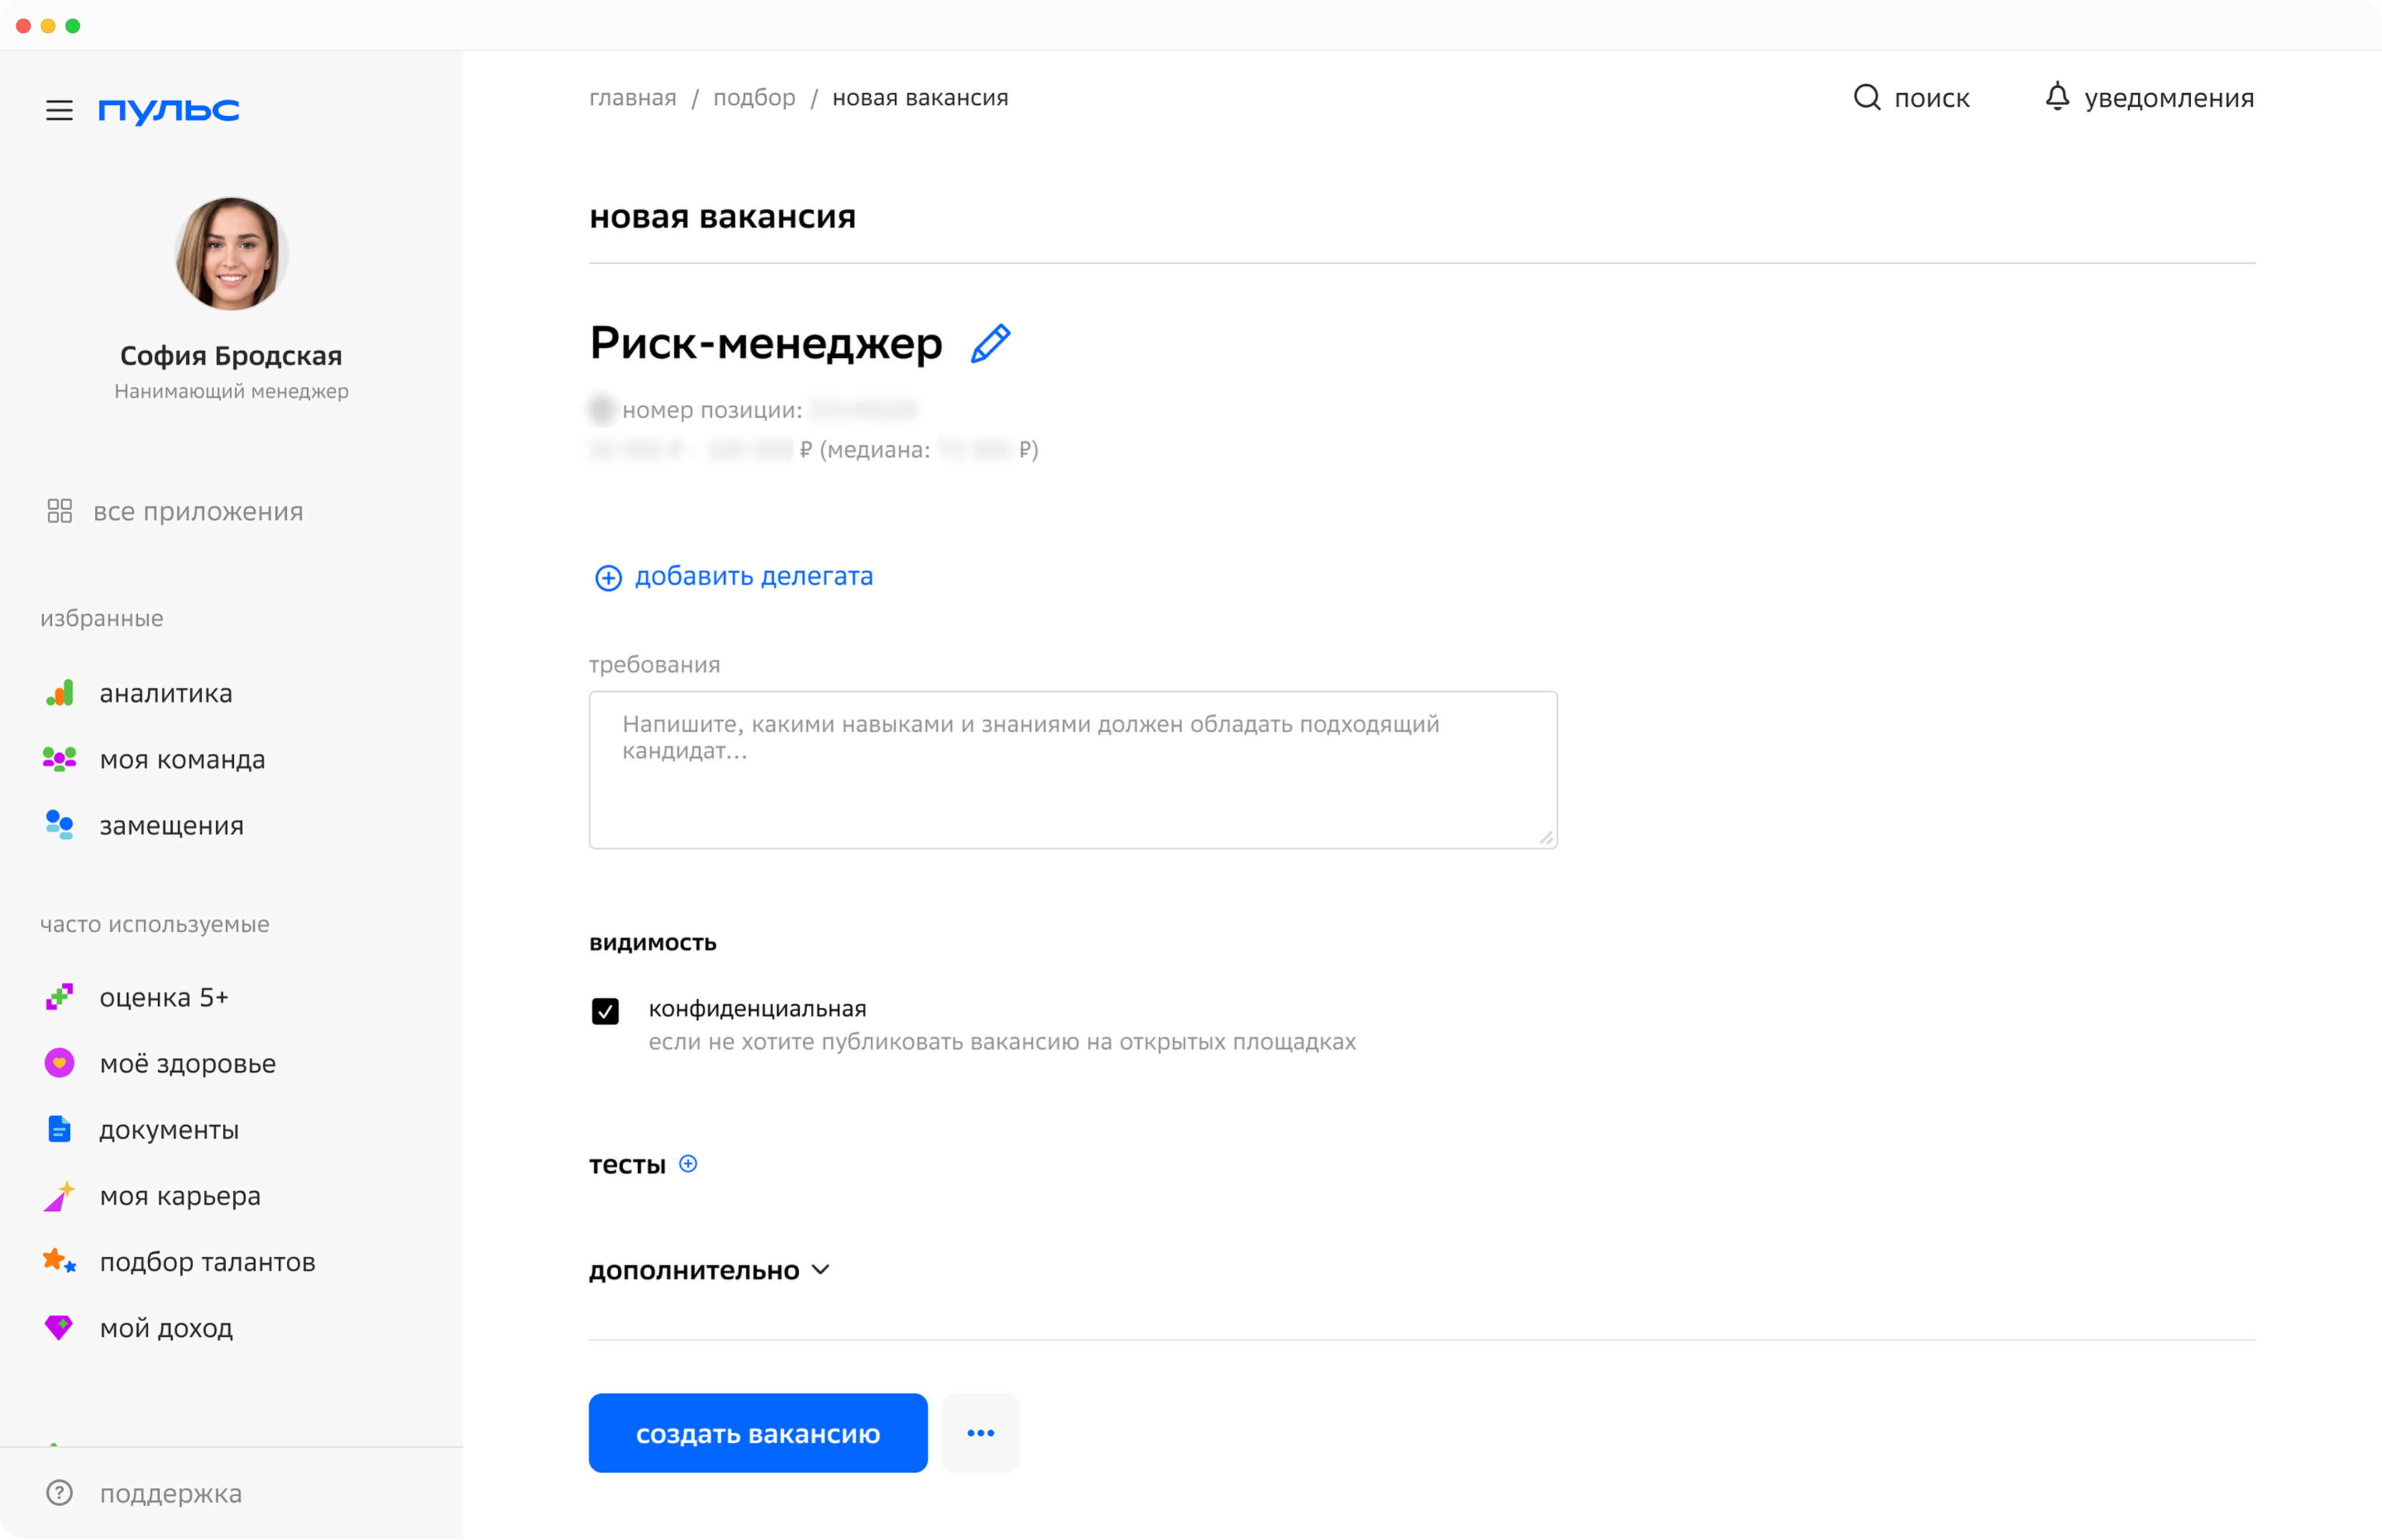
Task: Click создать вакансию button
Action: [x=758, y=1433]
